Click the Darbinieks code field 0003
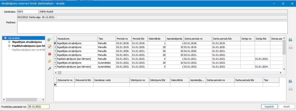 [x=28, y=12]
